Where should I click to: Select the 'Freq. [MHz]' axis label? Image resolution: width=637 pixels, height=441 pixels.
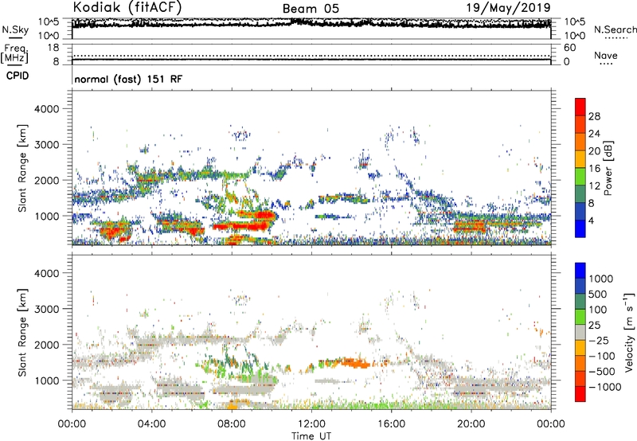click(x=14, y=53)
